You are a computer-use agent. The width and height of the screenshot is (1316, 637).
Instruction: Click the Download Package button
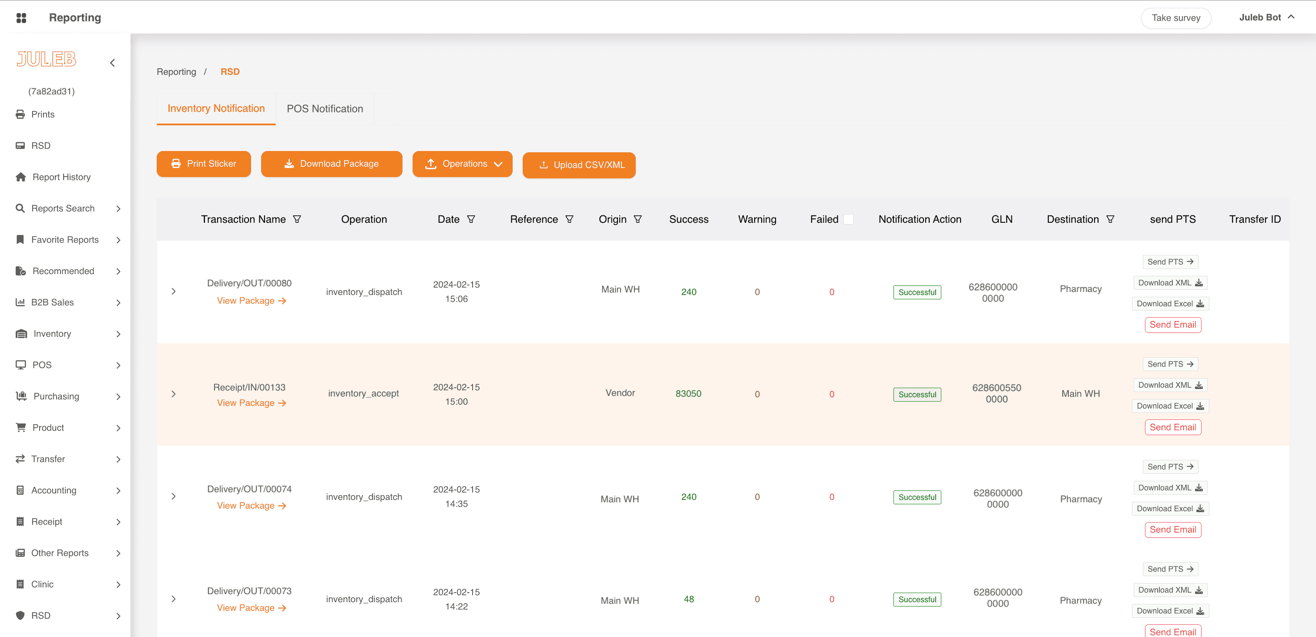coord(332,164)
